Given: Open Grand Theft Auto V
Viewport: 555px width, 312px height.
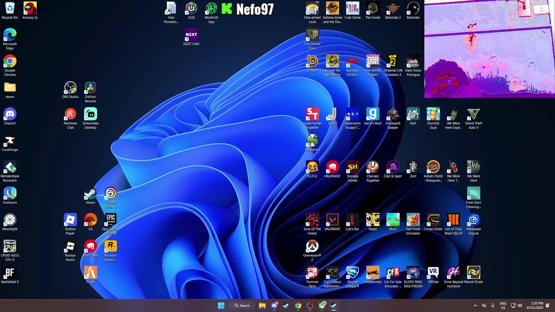Looking at the screenshot, I should (473, 118).
